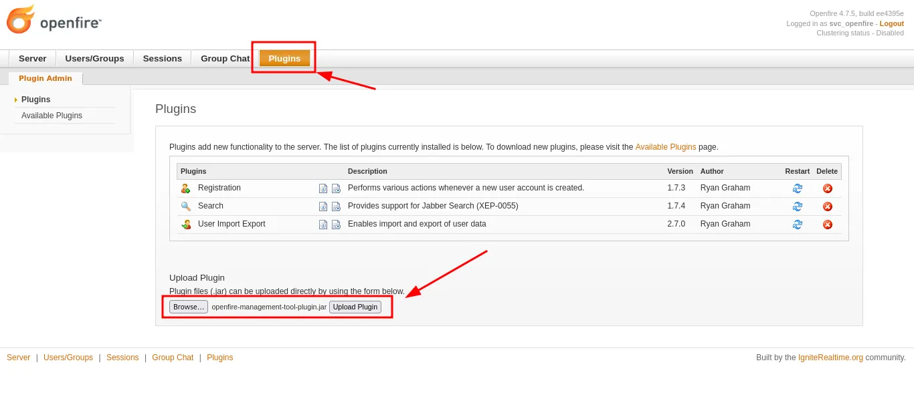Delete the Registration plugin
This screenshot has height=411, width=914.
[827, 188]
